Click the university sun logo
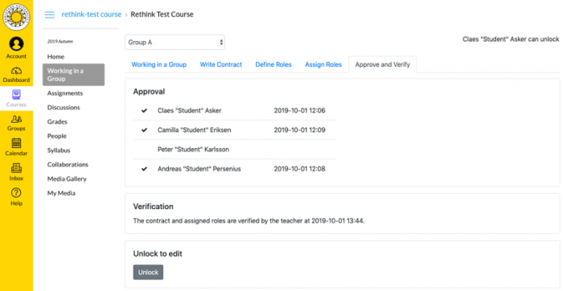 tap(16, 17)
